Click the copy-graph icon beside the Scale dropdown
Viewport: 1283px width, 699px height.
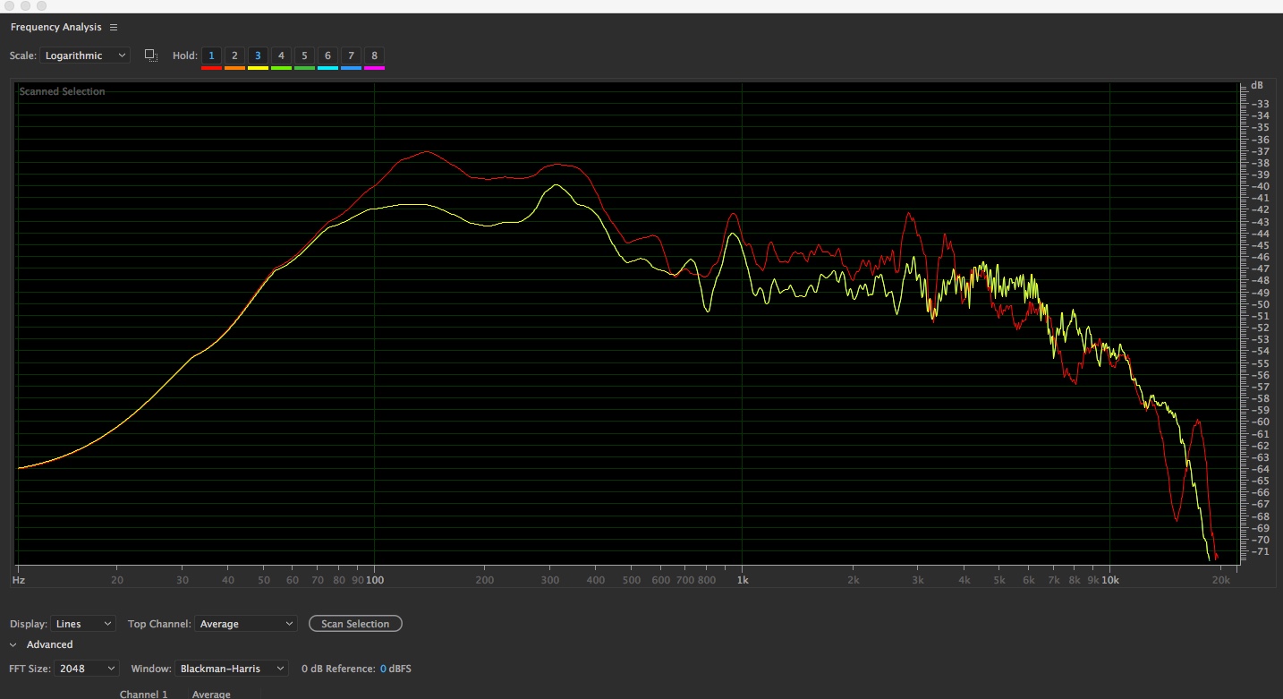tap(151, 55)
